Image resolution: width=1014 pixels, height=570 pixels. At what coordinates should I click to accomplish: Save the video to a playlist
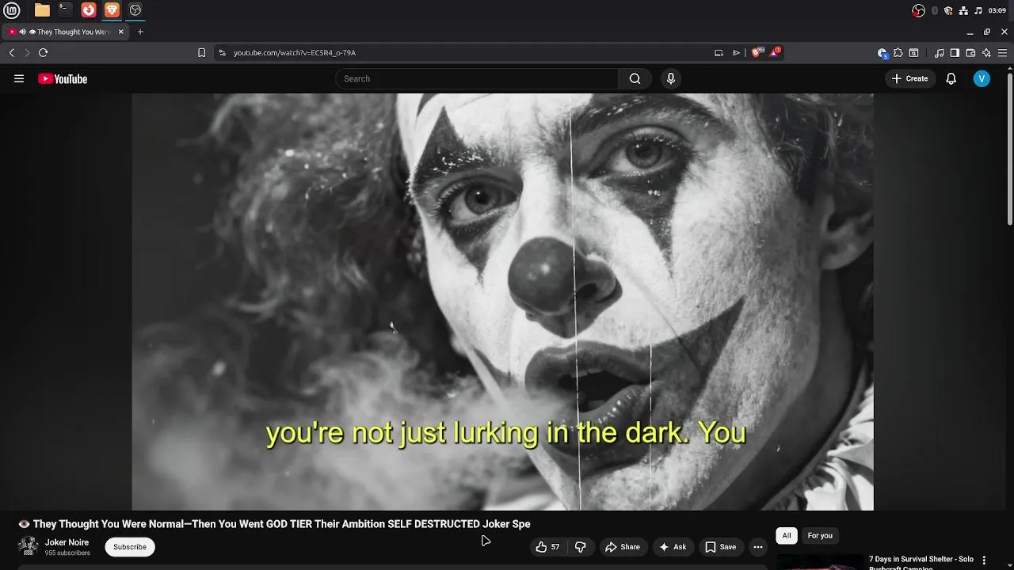click(x=721, y=547)
